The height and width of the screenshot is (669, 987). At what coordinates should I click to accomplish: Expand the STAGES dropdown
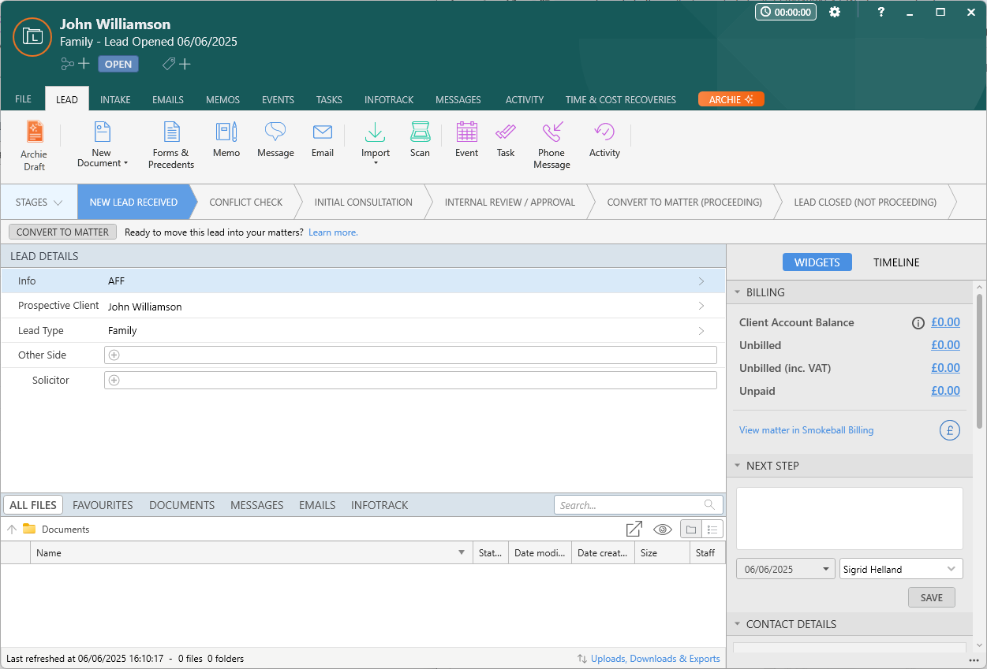coord(39,203)
